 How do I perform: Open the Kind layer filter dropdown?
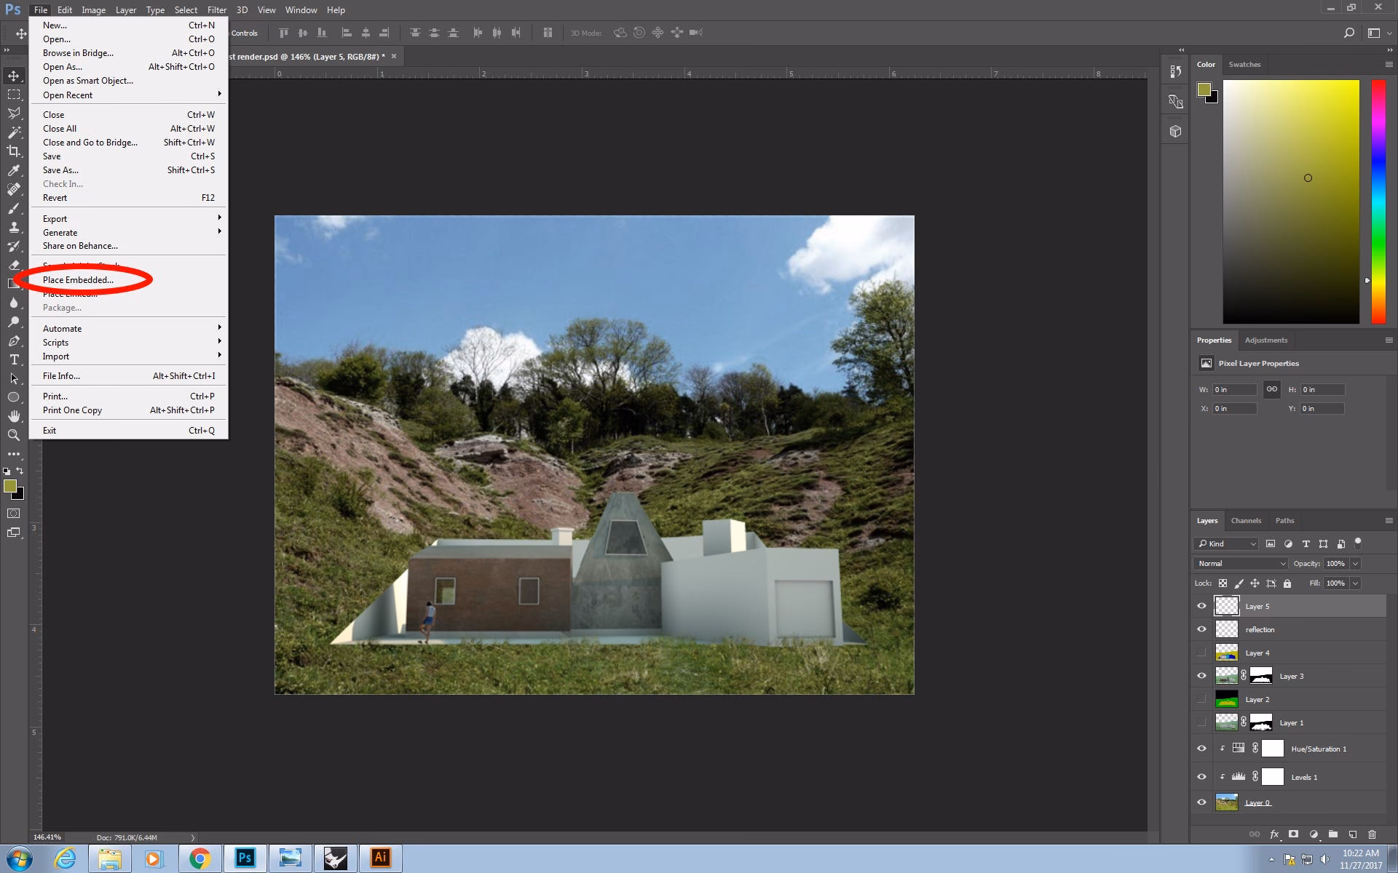tap(1225, 544)
